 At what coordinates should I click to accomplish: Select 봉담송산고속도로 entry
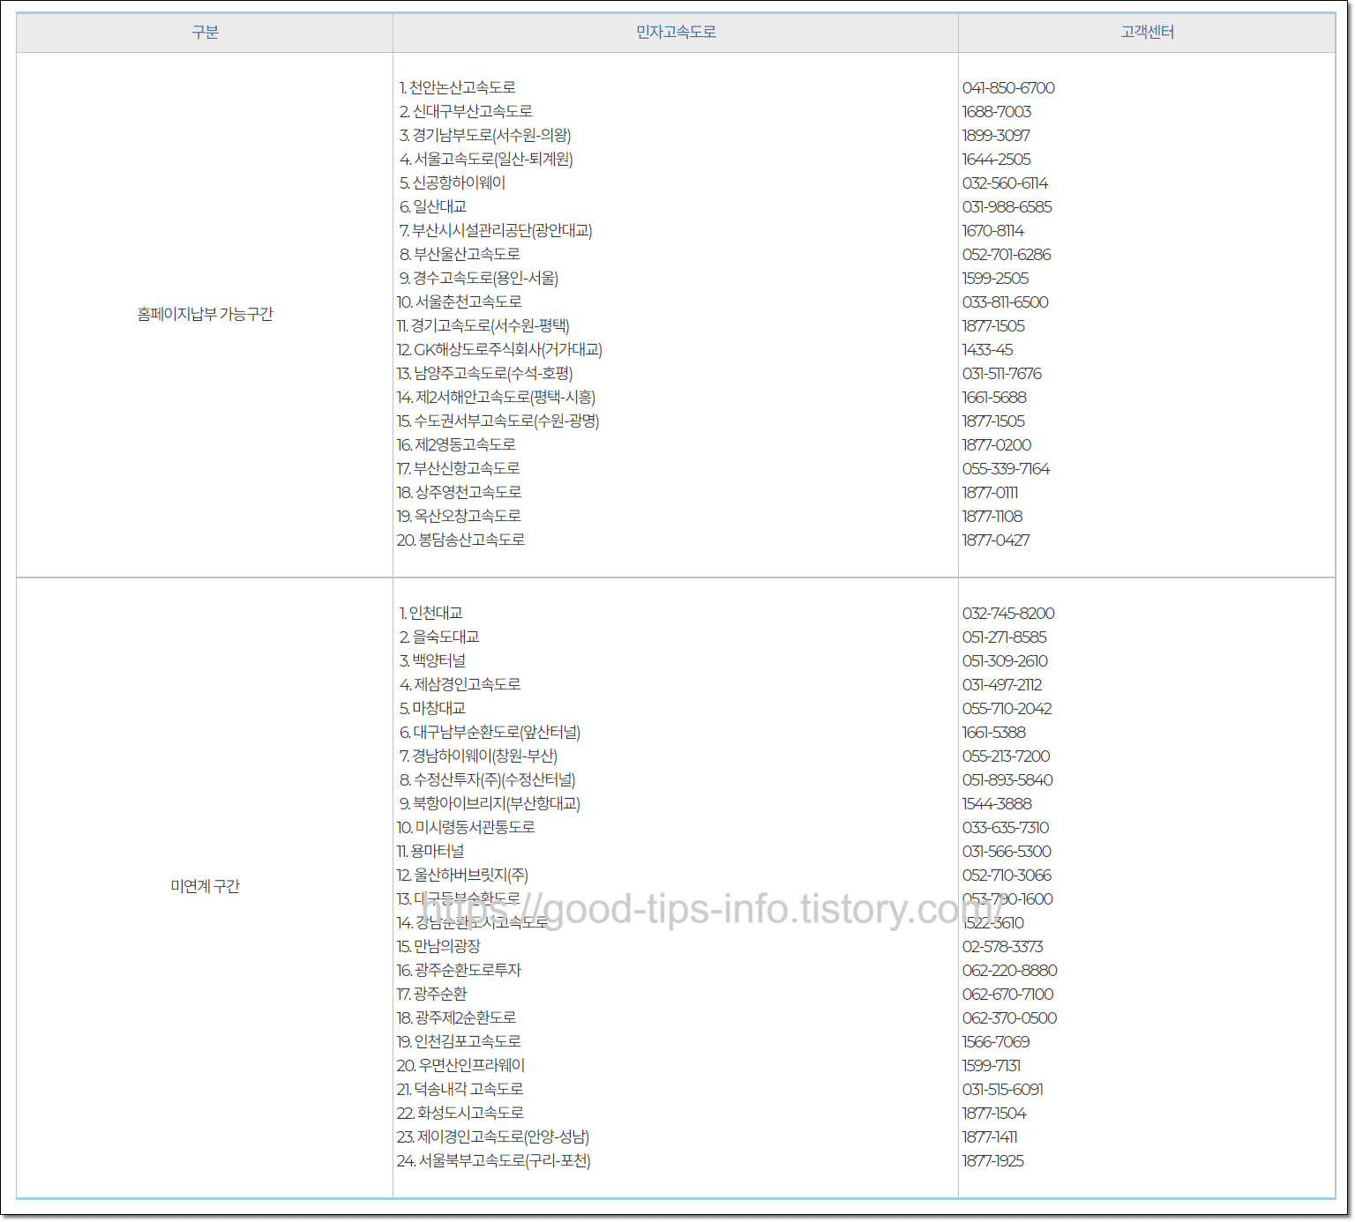(x=460, y=540)
